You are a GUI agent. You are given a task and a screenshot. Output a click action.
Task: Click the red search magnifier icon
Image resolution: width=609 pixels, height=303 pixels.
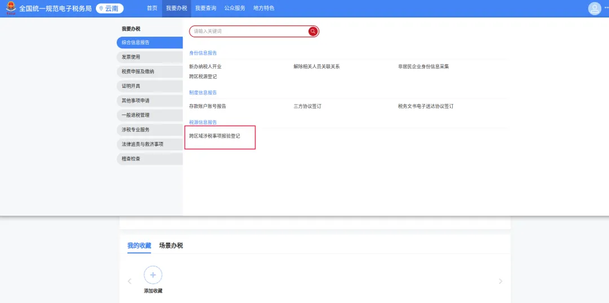(313, 32)
